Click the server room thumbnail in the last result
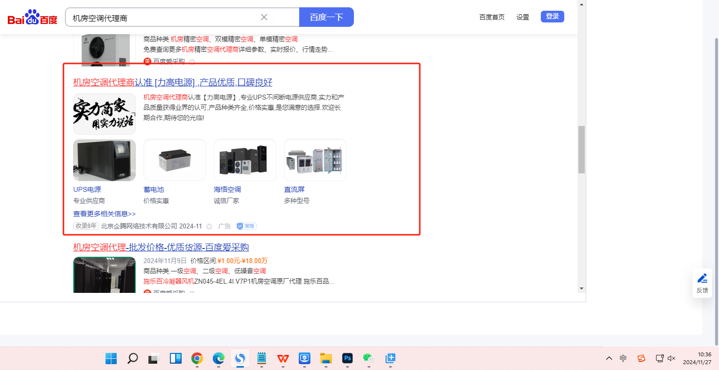719x370 pixels. click(104, 275)
